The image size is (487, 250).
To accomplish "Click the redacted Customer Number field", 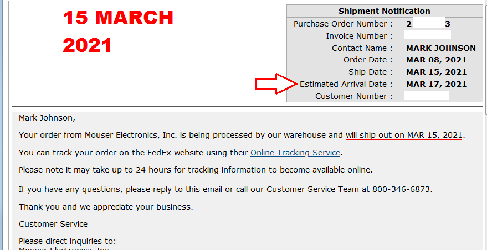I will click(427, 96).
